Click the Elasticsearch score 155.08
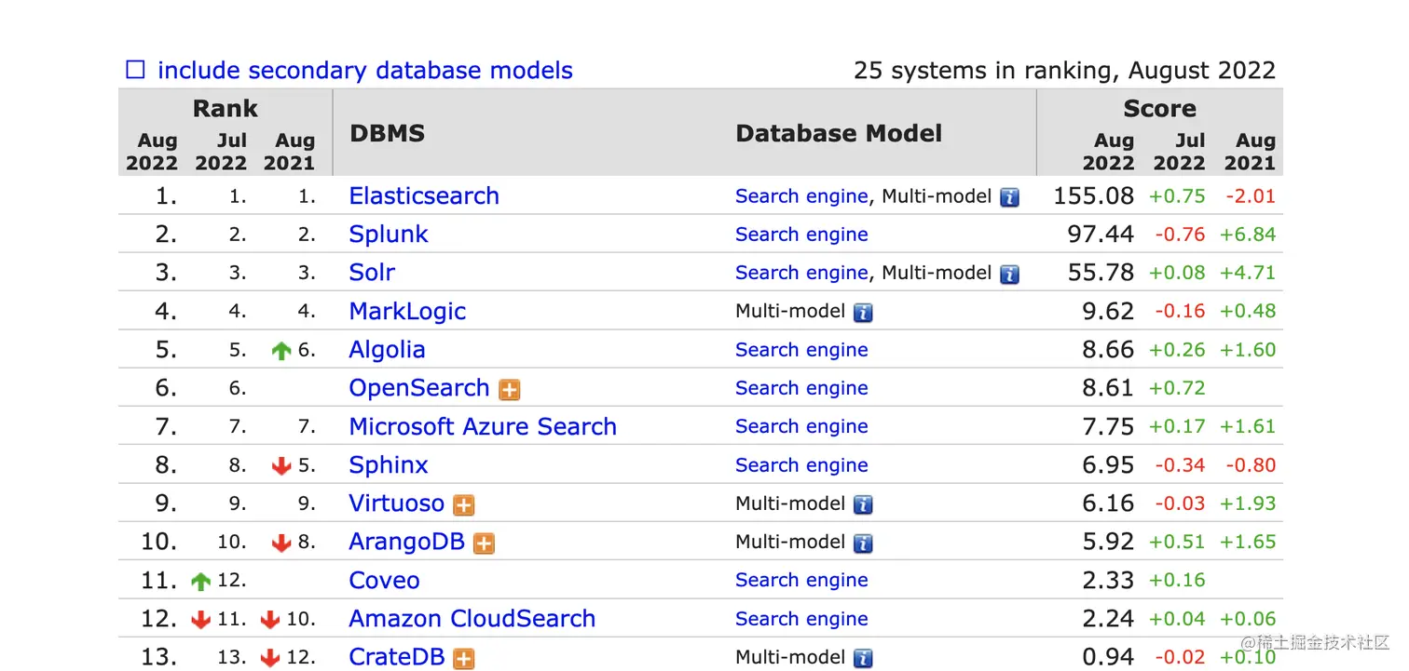 click(x=1094, y=196)
